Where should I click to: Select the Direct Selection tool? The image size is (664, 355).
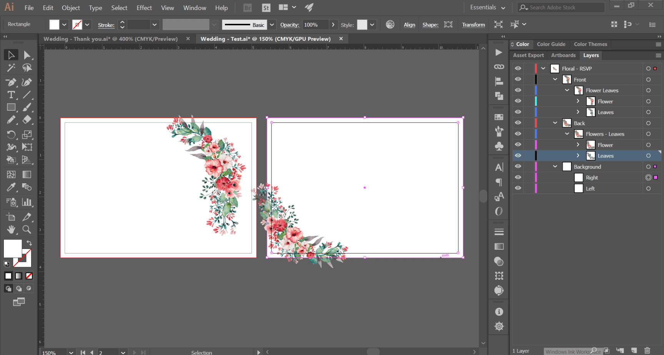(x=27, y=55)
